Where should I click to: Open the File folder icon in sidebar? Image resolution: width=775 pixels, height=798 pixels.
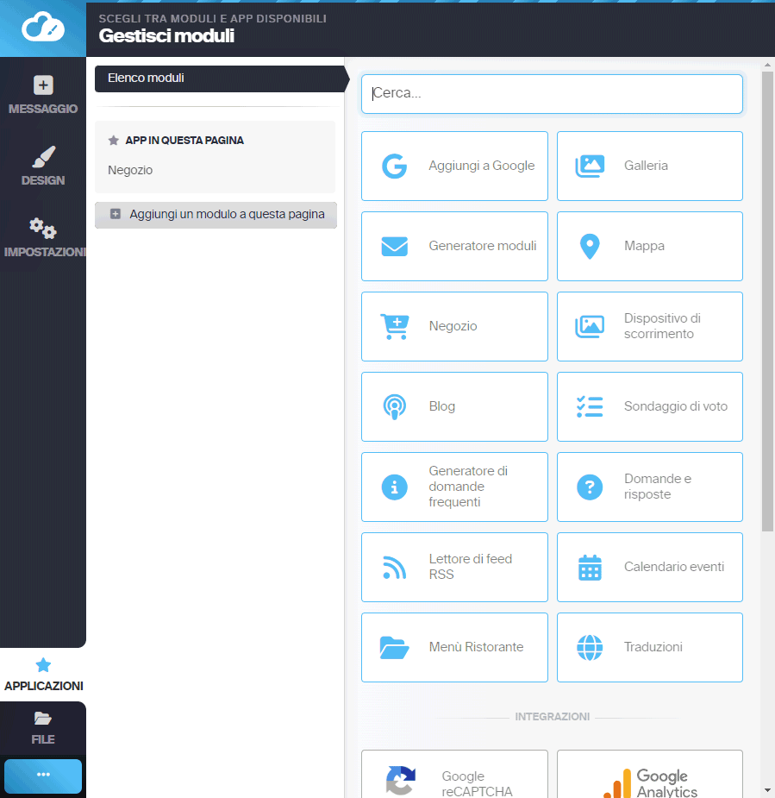point(43,718)
